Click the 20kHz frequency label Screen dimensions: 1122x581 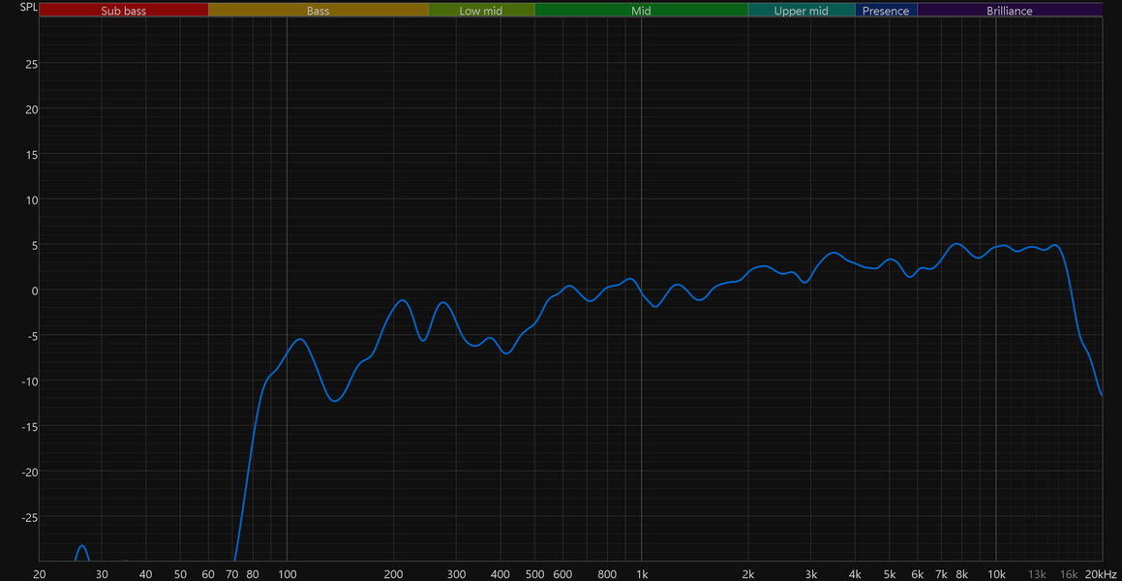(1100, 574)
